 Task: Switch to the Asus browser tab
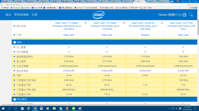coord(163,2)
